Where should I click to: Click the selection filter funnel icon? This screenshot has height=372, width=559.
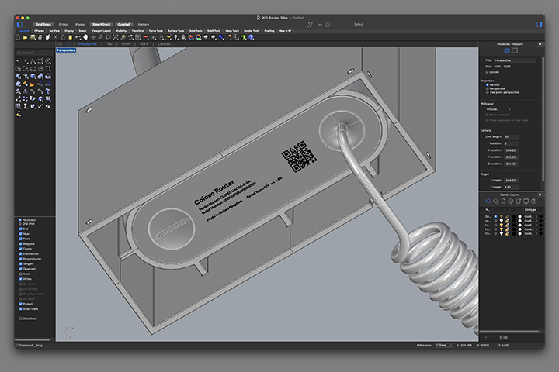pyautogui.click(x=311, y=25)
